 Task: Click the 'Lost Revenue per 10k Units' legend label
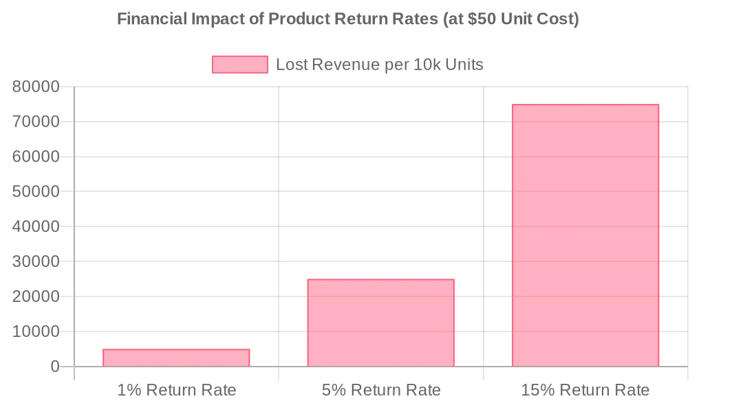tap(379, 65)
